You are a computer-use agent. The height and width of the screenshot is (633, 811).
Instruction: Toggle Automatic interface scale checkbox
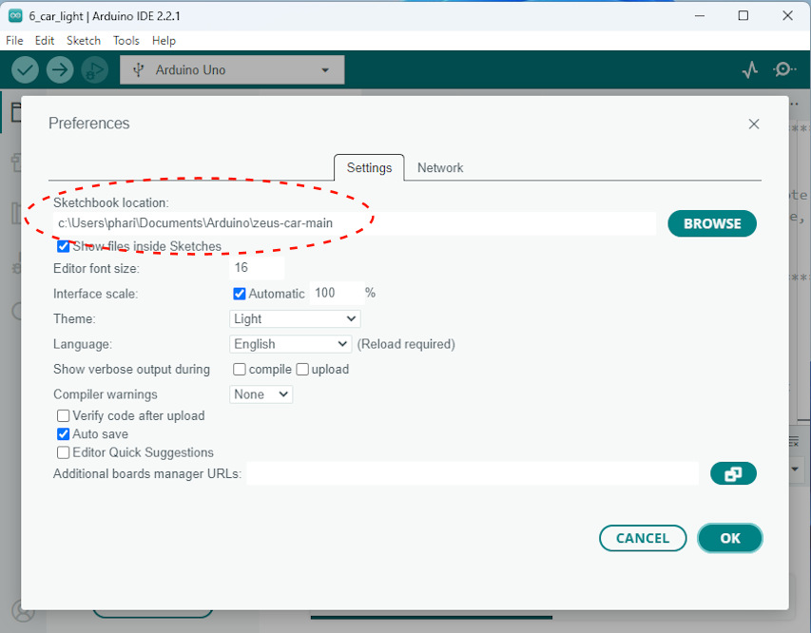click(239, 294)
